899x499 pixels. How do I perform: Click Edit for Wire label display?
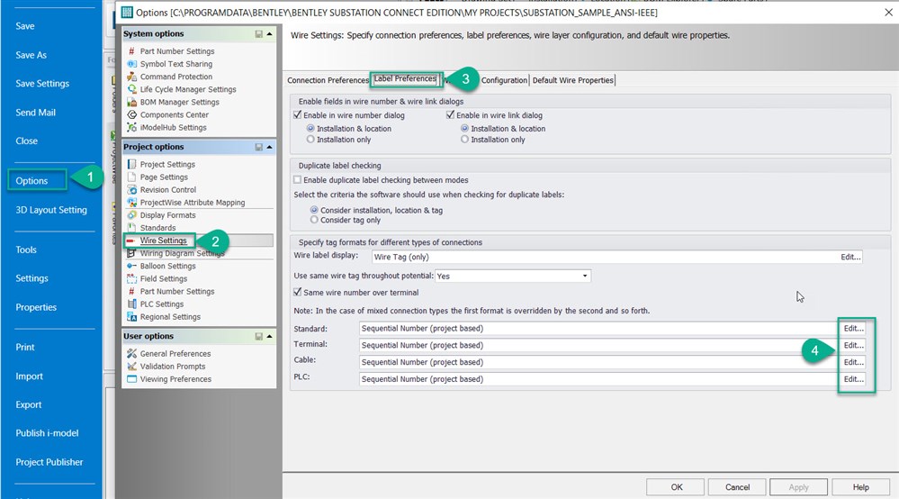pos(850,257)
